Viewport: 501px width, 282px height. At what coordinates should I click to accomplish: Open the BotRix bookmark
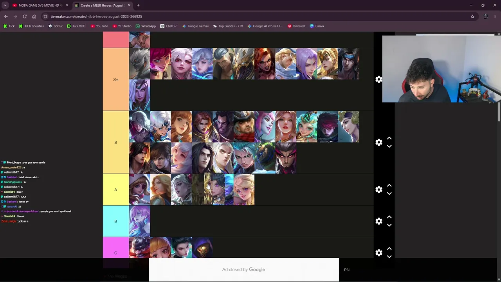(55, 26)
